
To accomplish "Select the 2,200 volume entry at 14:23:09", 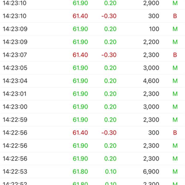I will pos(151,42).
